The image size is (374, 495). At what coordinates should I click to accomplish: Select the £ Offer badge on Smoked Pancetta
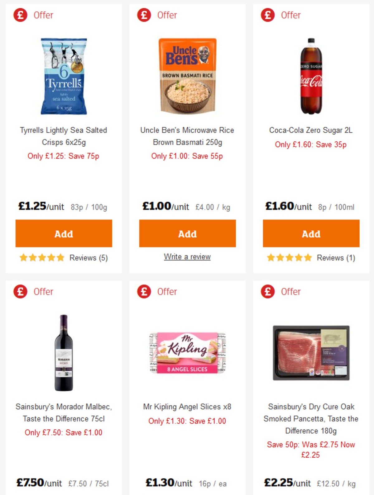tap(267, 292)
